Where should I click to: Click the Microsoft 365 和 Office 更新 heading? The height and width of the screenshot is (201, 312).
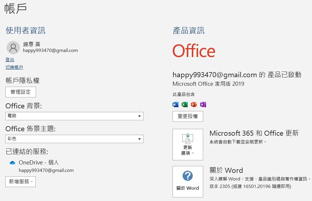254,133
